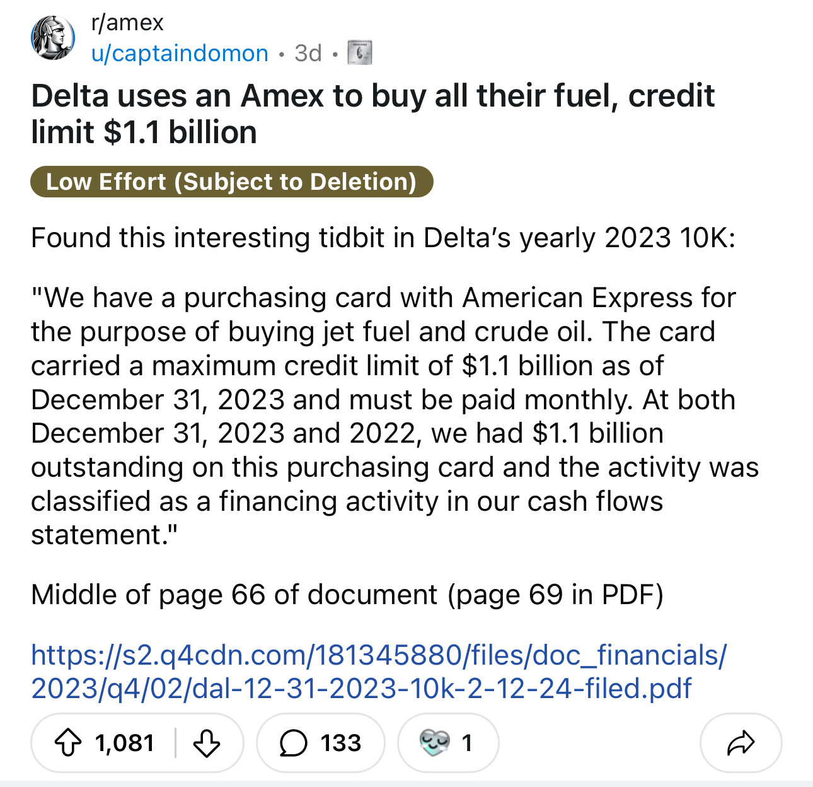Image resolution: width=813 pixels, height=787 pixels.
Task: Tap the r/amex subreddit avatar icon
Action: 53,38
